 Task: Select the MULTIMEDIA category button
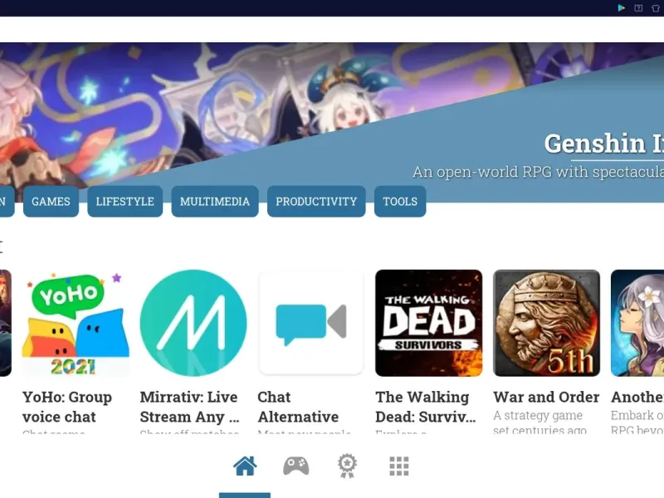(215, 201)
